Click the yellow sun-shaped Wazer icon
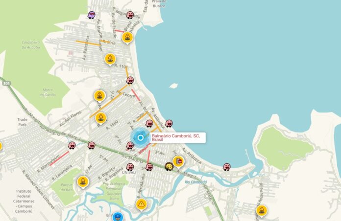The height and width of the screenshot is (221, 341). pyautogui.click(x=169, y=167)
